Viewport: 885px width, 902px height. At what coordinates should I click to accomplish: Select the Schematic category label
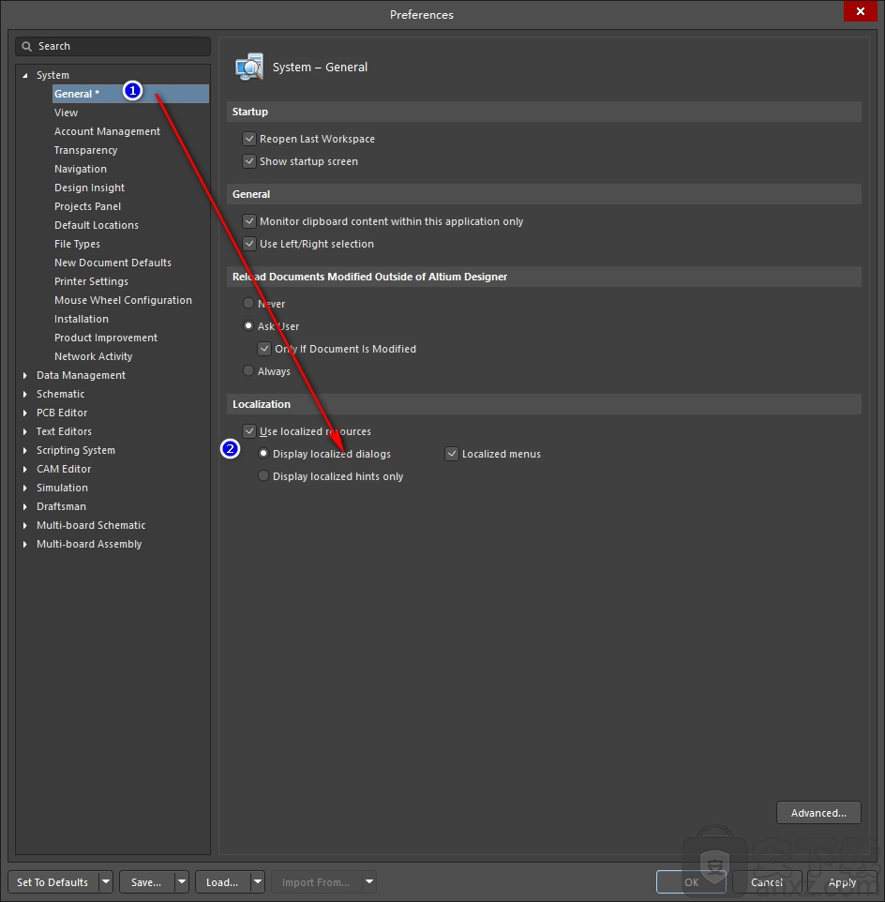[x=60, y=394]
